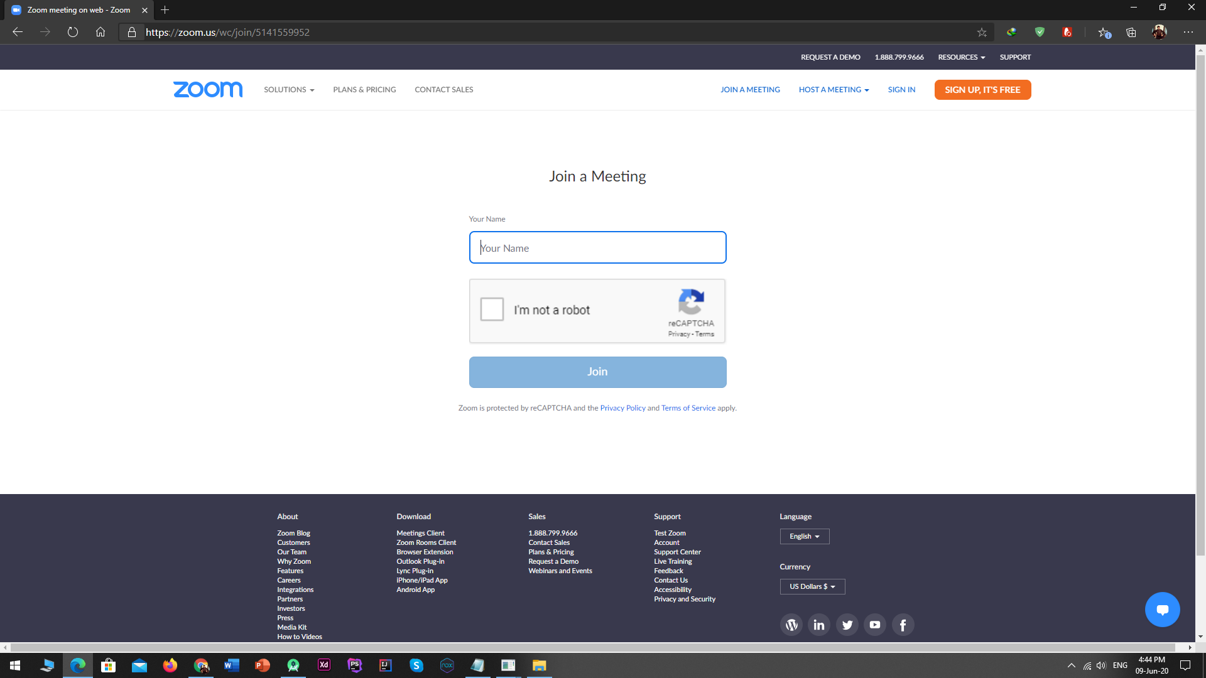Screen dimensions: 1206x678
Task: Open the Zoom Blog footer link
Action: pyautogui.click(x=293, y=534)
